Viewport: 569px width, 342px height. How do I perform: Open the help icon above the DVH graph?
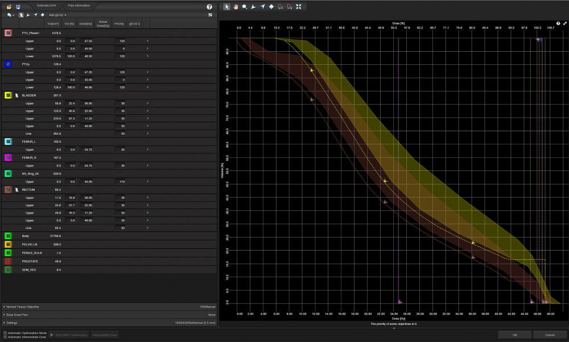(x=558, y=23)
